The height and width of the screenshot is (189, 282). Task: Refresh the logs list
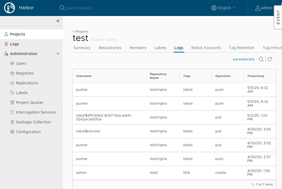pos(270,60)
